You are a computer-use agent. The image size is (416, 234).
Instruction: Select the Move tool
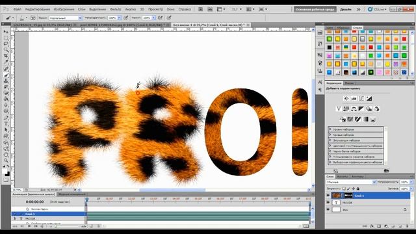pyautogui.click(x=6, y=32)
